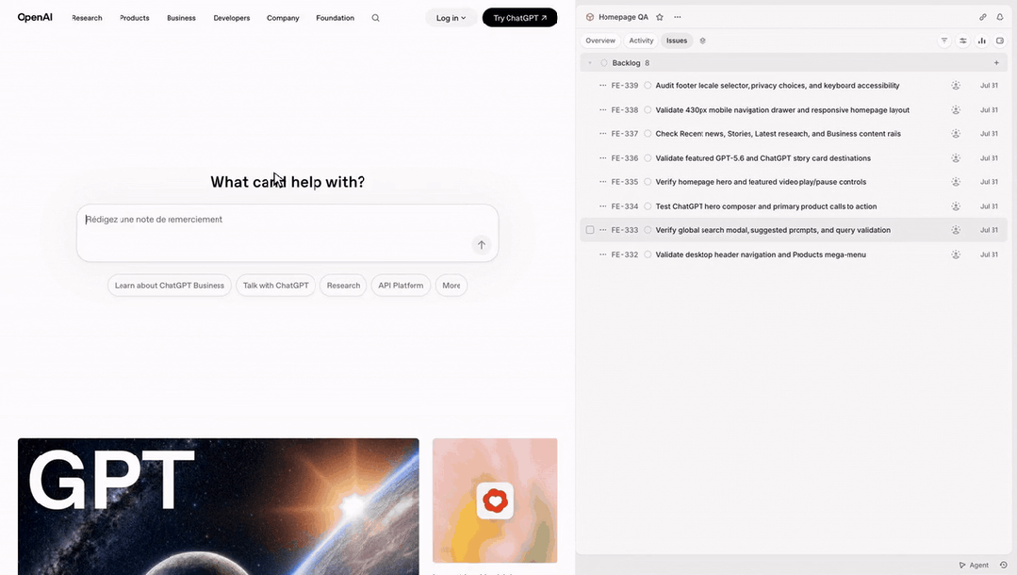Click assignee icon on FE-335 row
This screenshot has height=575, width=1017.
[x=956, y=182]
